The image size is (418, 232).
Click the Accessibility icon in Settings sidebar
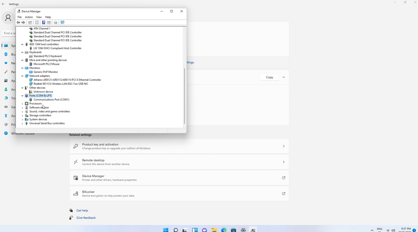click(x=6, y=116)
